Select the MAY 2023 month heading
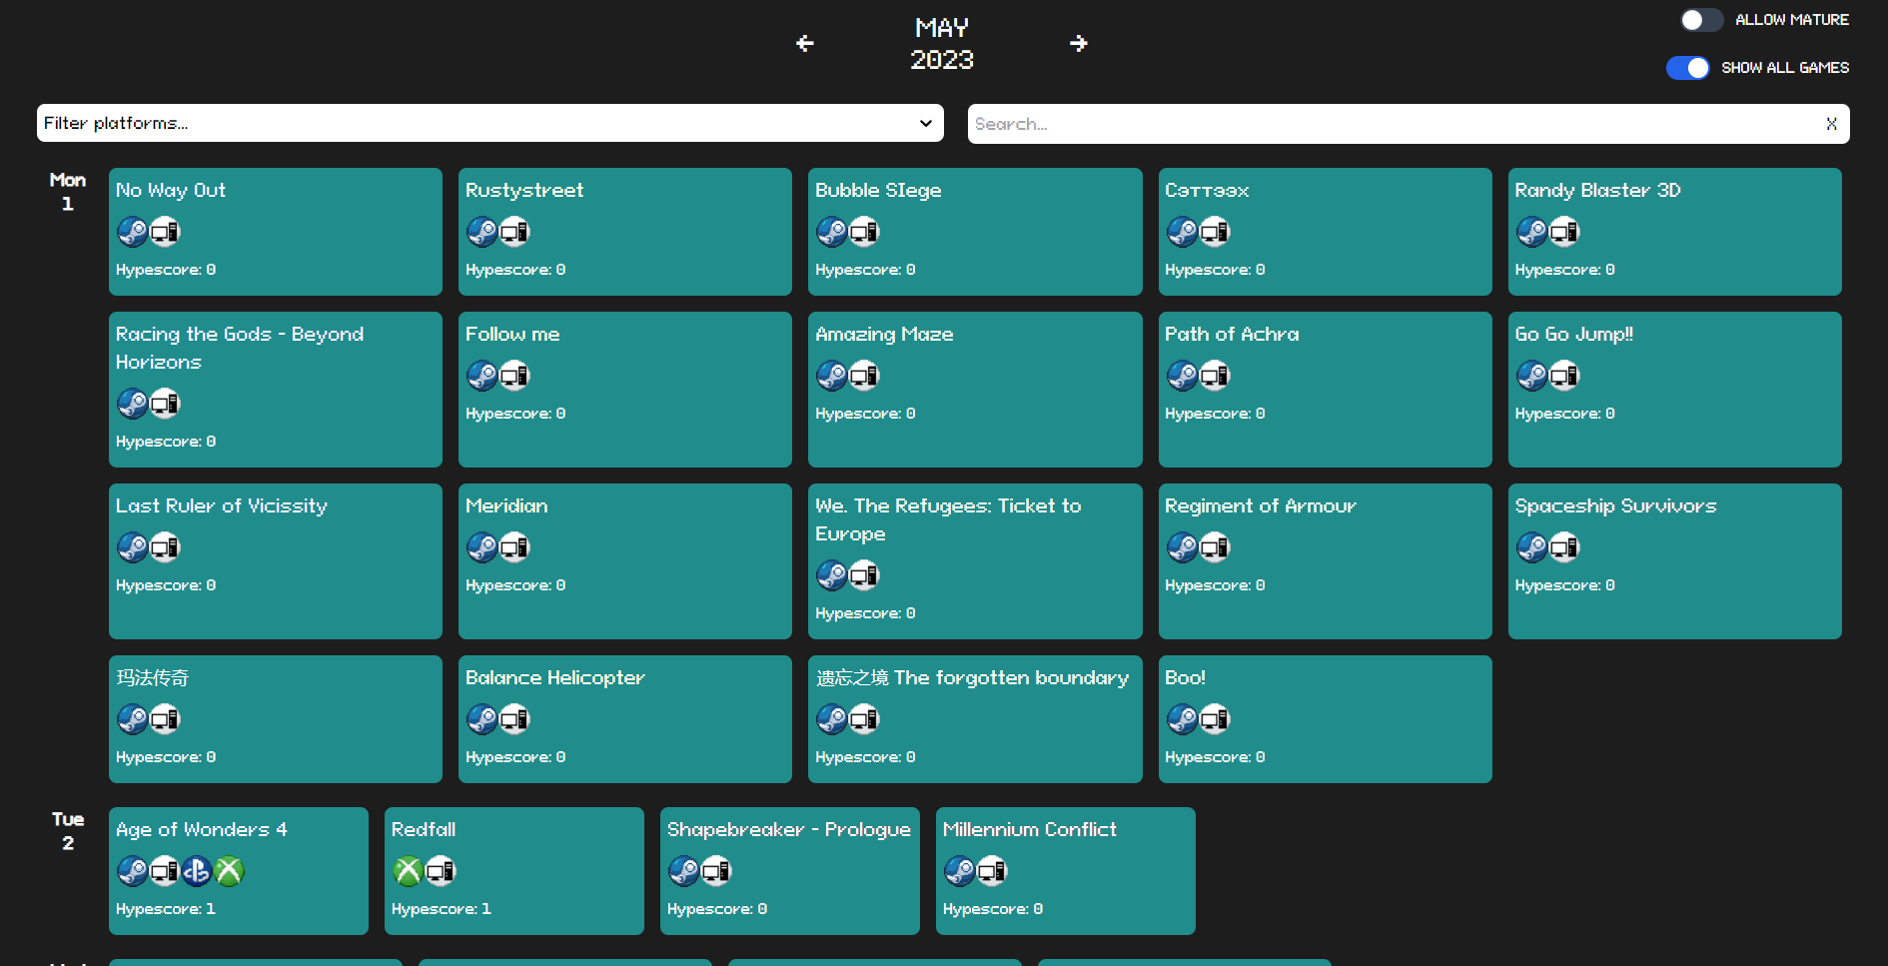 coord(942,43)
